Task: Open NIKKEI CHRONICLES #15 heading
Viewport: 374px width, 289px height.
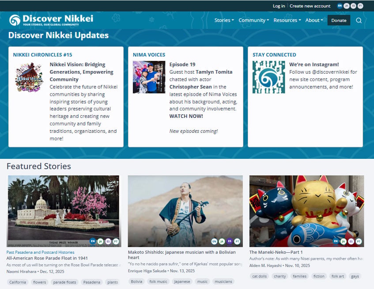Action: point(42,55)
